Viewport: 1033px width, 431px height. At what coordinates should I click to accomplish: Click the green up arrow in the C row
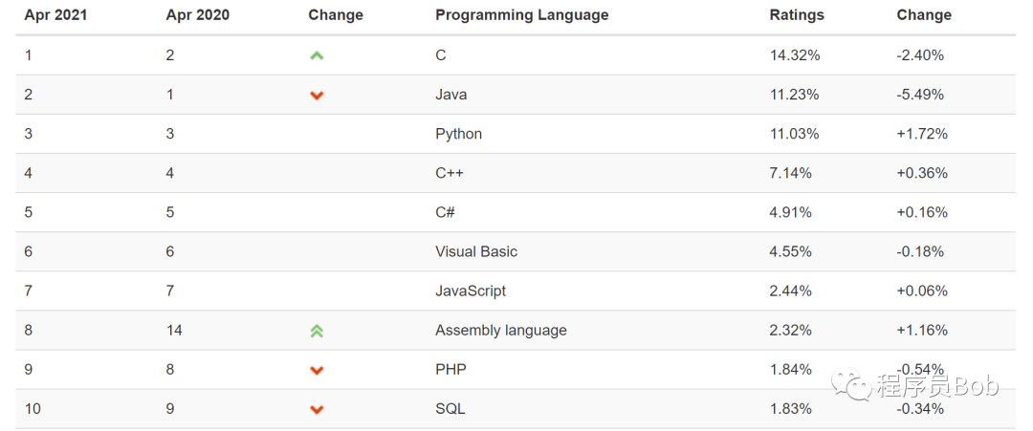click(x=317, y=56)
